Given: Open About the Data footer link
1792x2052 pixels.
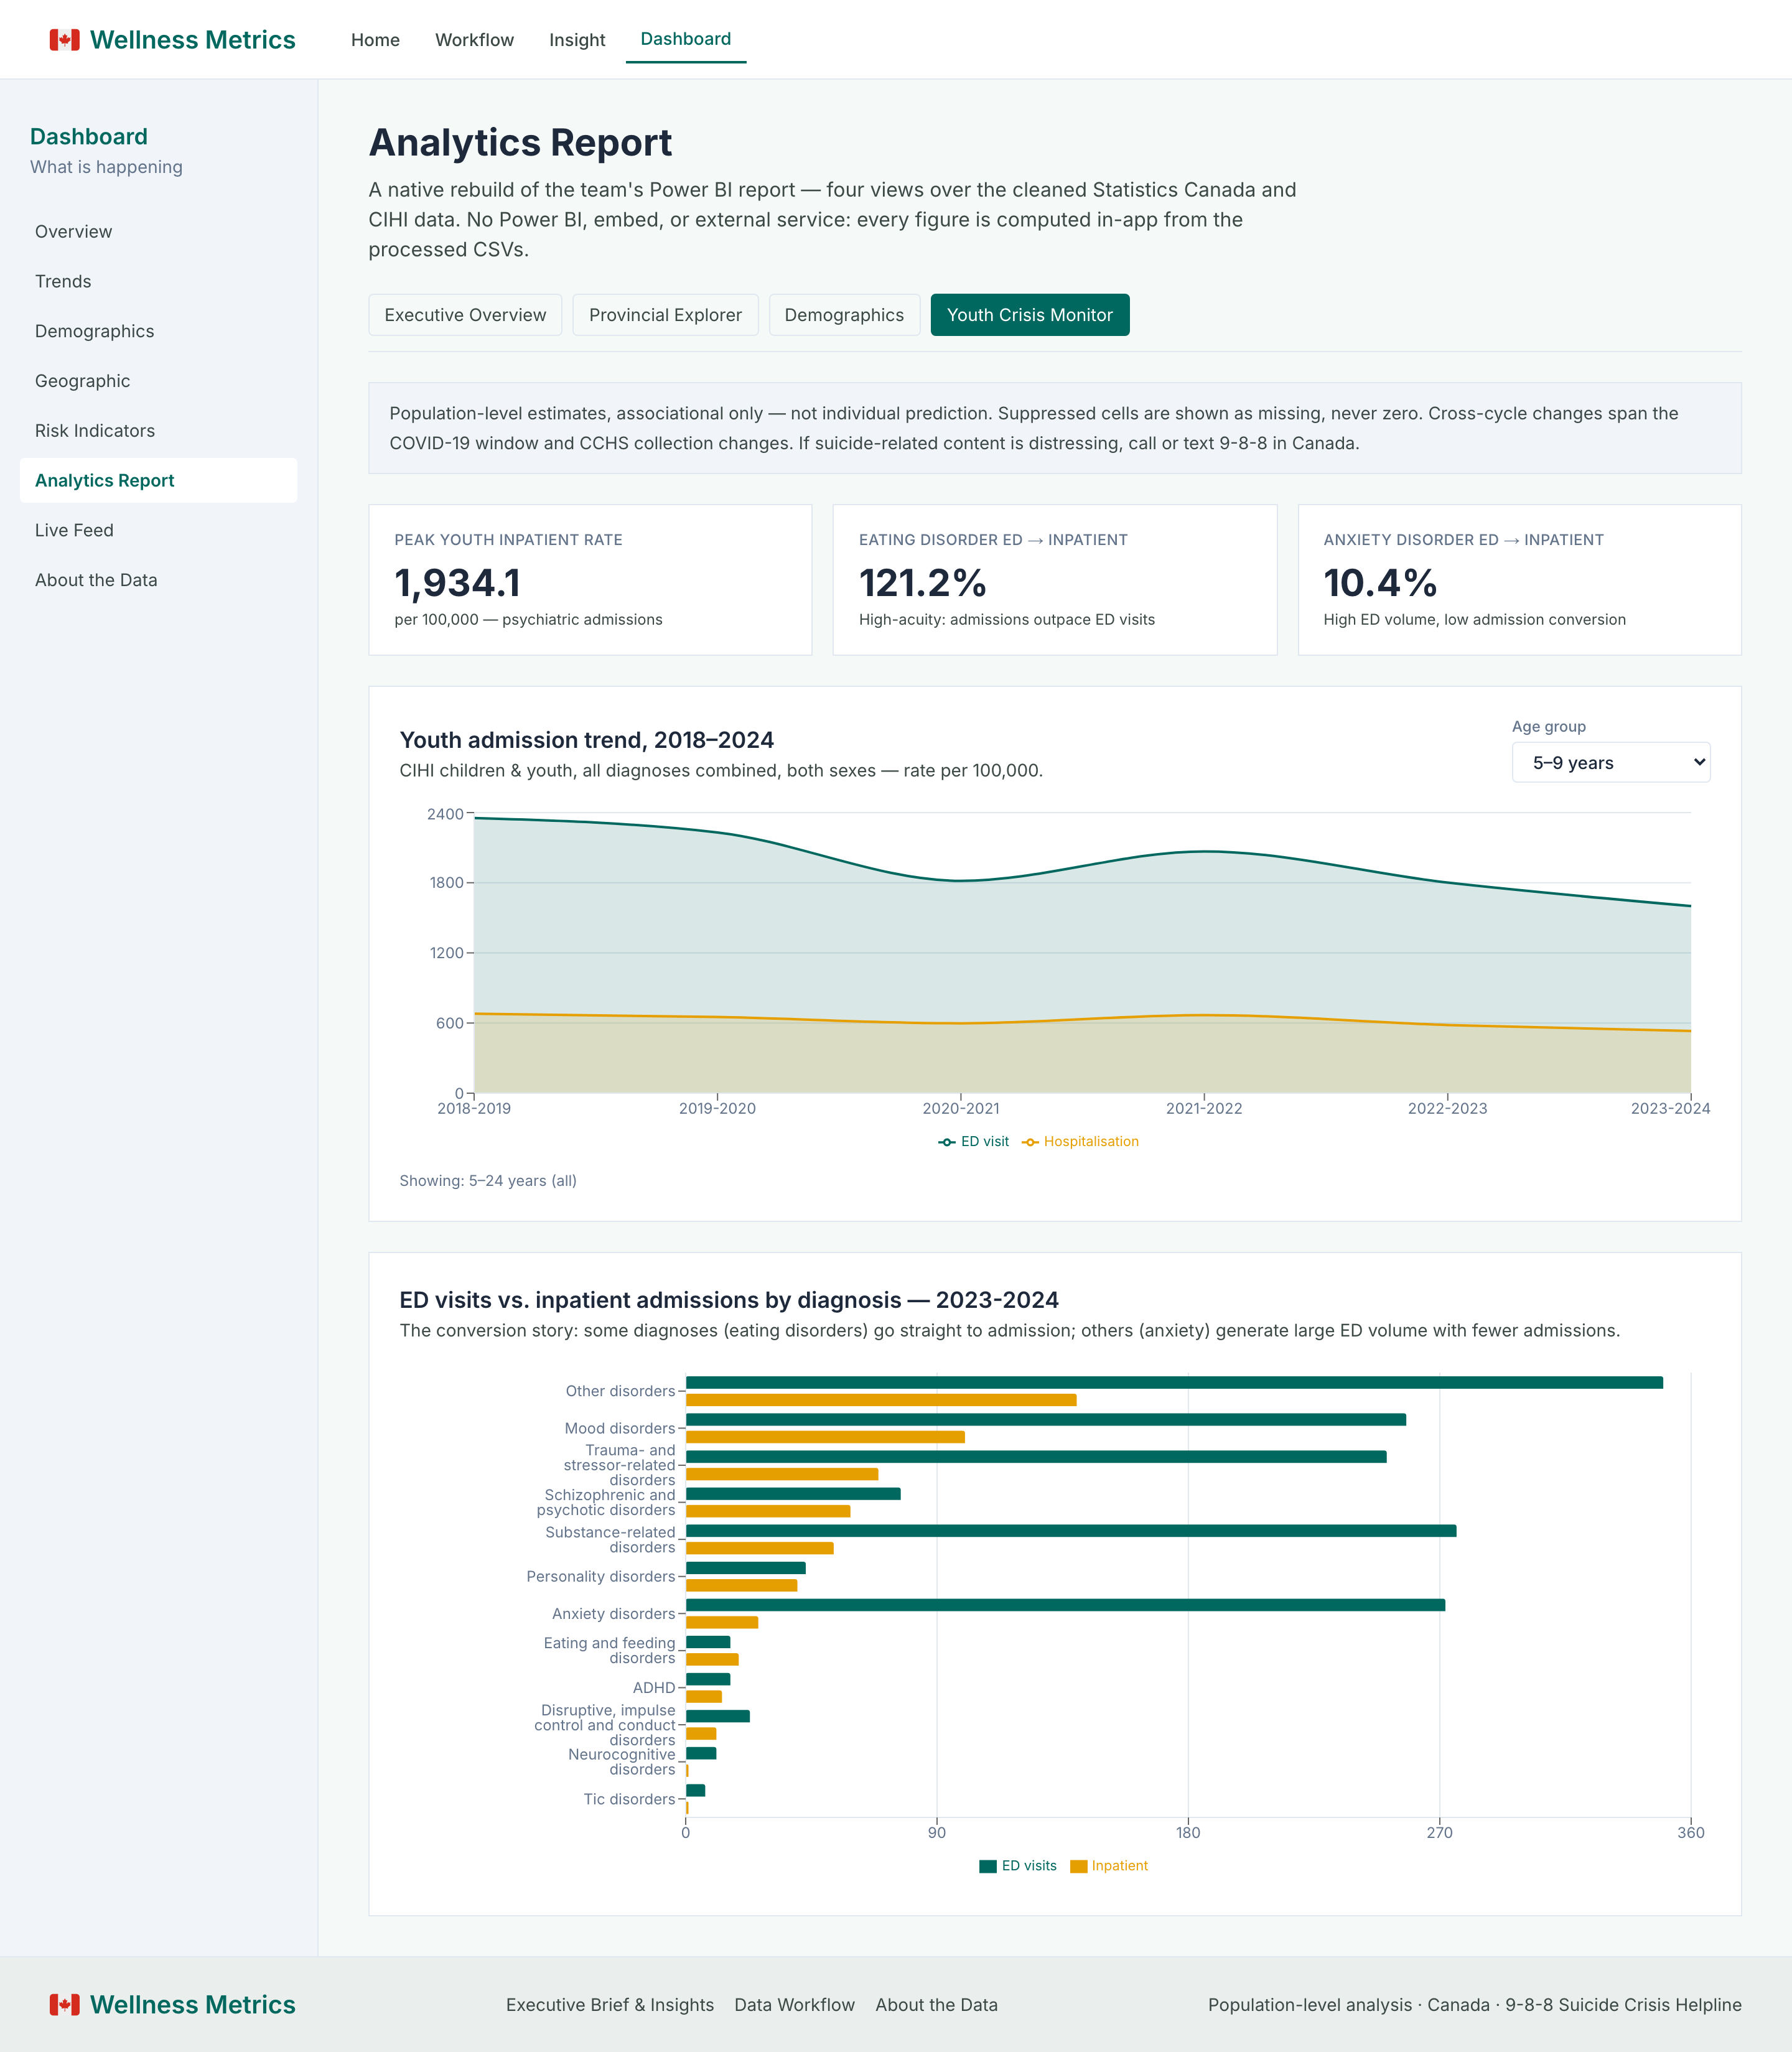Looking at the screenshot, I should tap(936, 2004).
